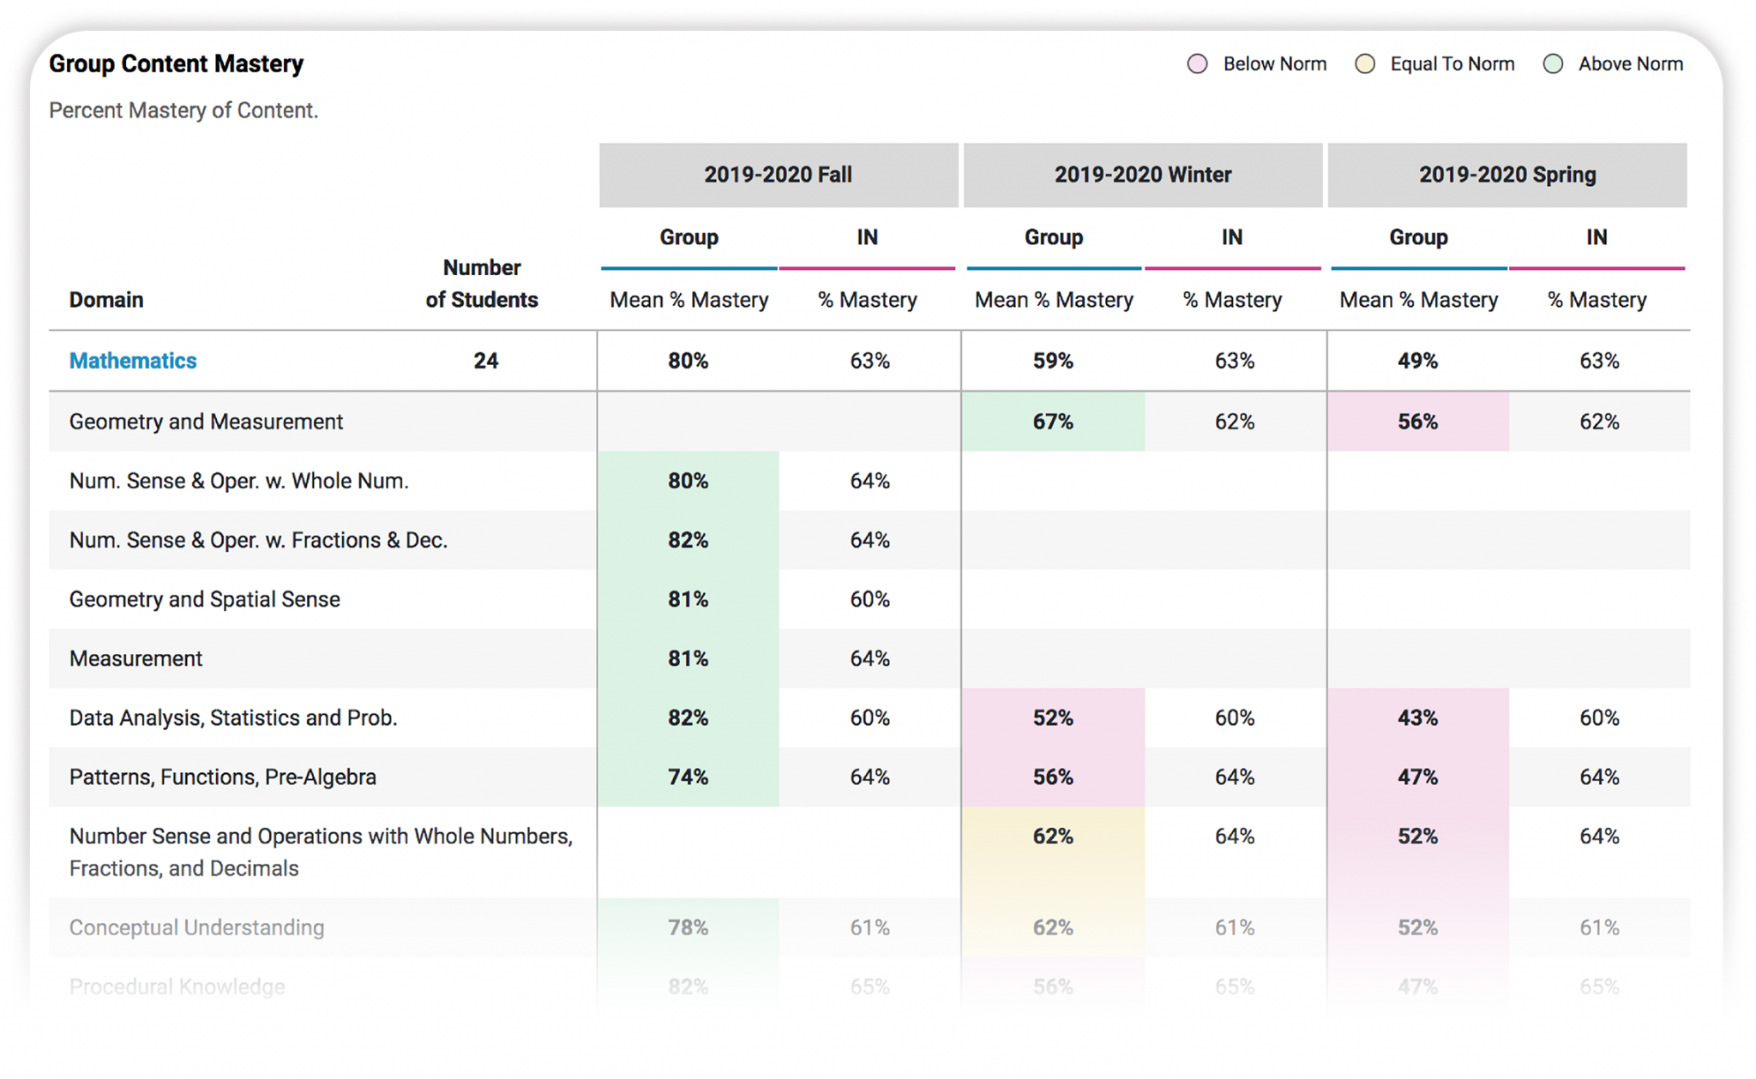The width and height of the screenshot is (1756, 1079).
Task: Select the Patterns, Functions, Pre-Algebra row
Action: coord(869,776)
